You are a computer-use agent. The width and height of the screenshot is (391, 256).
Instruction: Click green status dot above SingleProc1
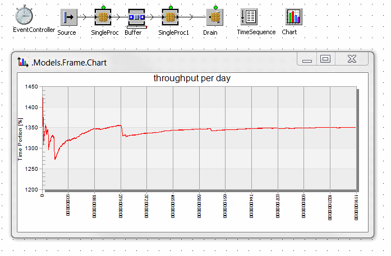tap(171, 7)
